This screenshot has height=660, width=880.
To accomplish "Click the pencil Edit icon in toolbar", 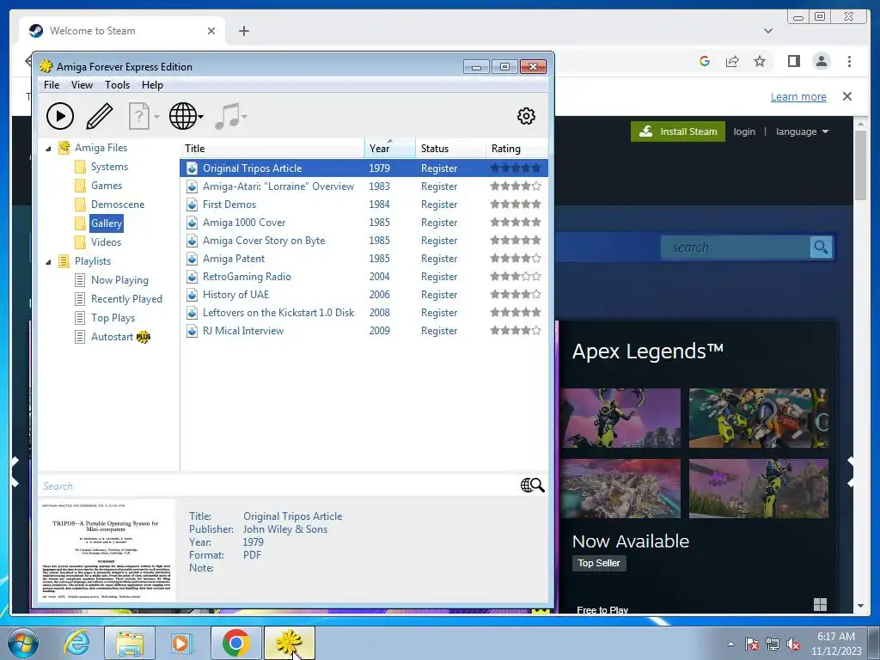I will coord(100,116).
